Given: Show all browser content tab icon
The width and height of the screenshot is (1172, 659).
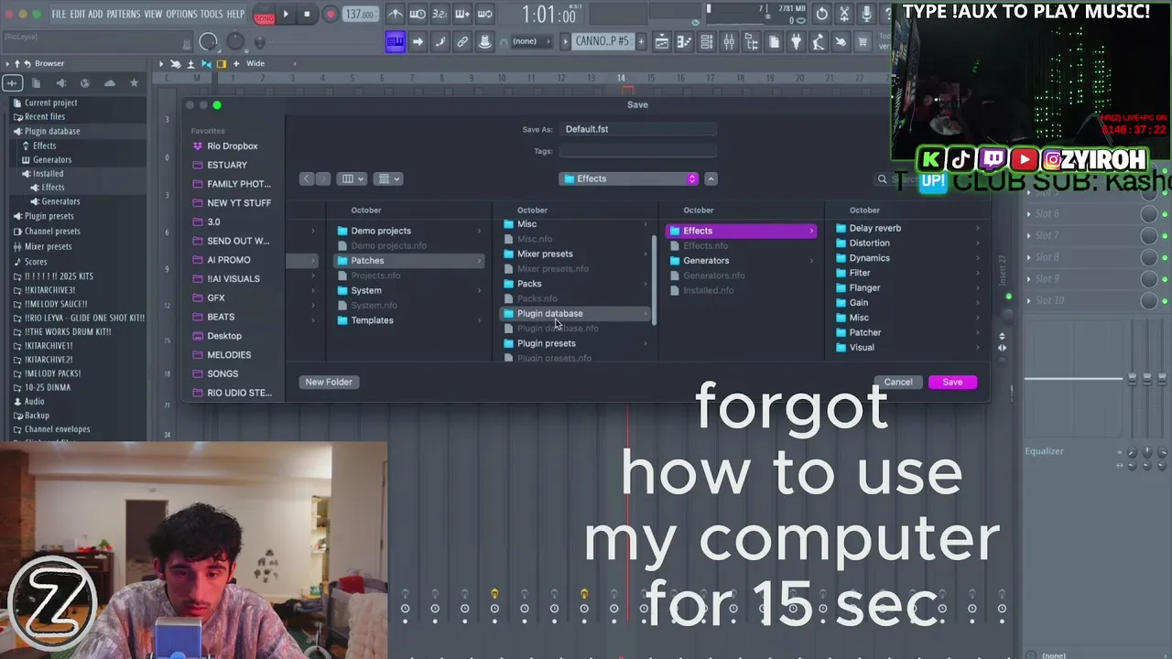Looking at the screenshot, I should 13,82.
